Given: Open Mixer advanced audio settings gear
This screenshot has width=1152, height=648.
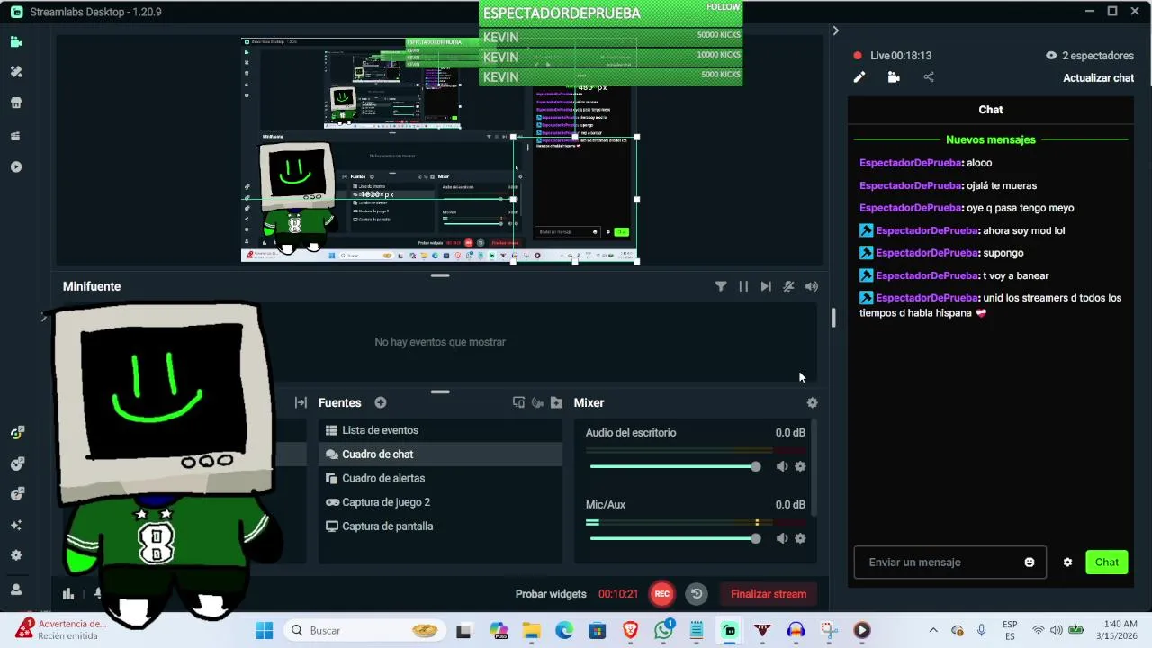Looking at the screenshot, I should [812, 402].
